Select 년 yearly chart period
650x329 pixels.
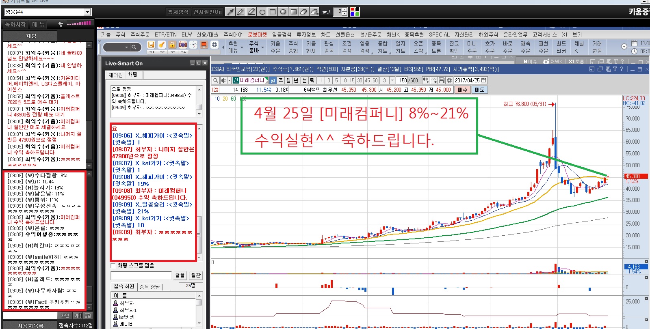pos(296,80)
